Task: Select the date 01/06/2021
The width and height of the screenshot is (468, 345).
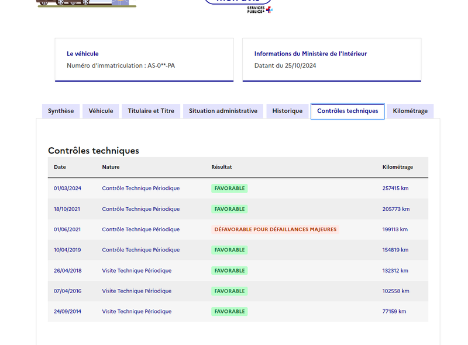Action: tap(67, 229)
